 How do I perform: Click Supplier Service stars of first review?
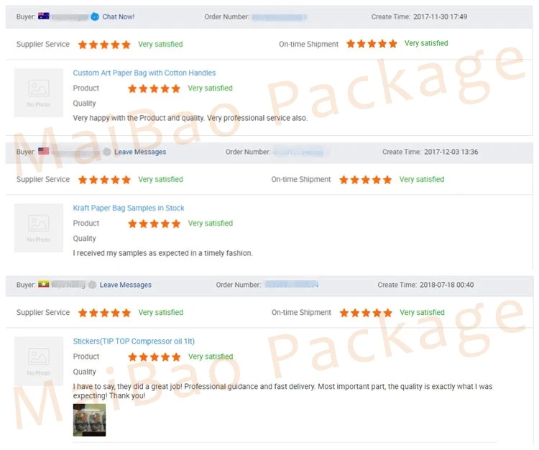tap(104, 45)
